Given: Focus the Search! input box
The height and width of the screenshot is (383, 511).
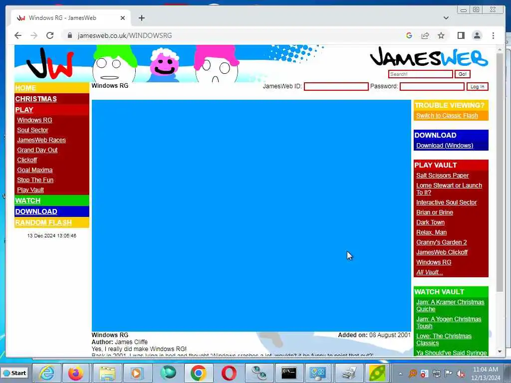Looking at the screenshot, I should [420, 74].
